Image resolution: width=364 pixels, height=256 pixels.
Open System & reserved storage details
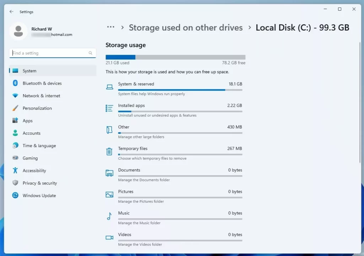pyautogui.click(x=174, y=89)
